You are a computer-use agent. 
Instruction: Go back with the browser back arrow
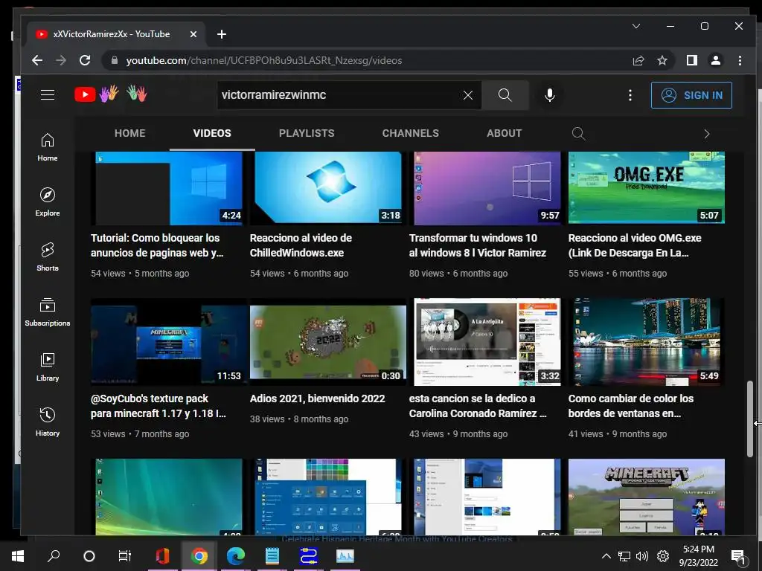[x=37, y=60]
